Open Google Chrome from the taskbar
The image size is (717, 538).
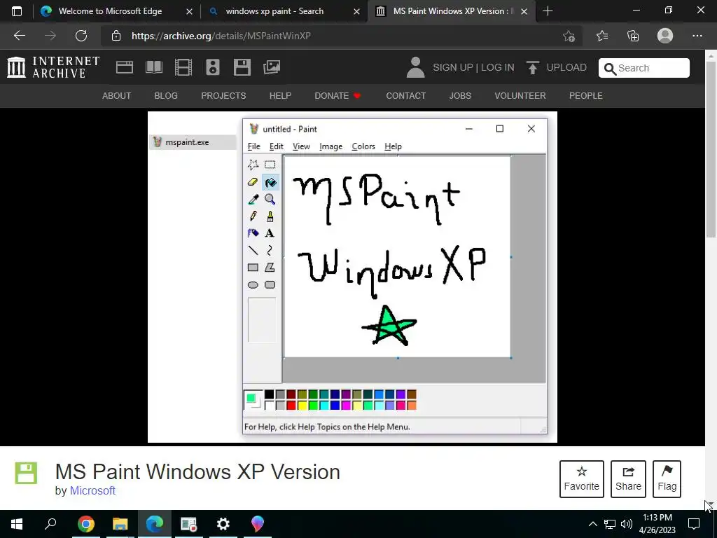tap(85, 524)
